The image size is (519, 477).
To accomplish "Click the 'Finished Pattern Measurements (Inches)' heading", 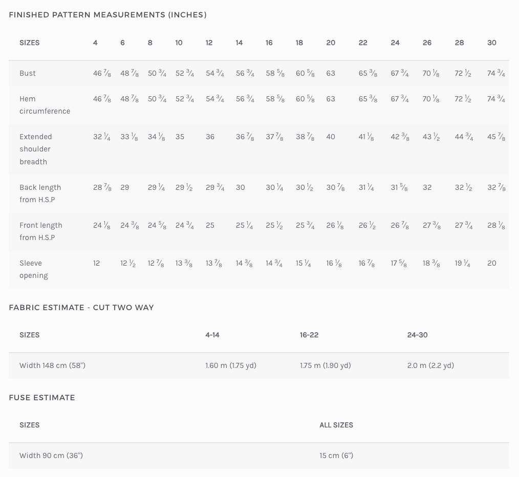I will [x=107, y=15].
